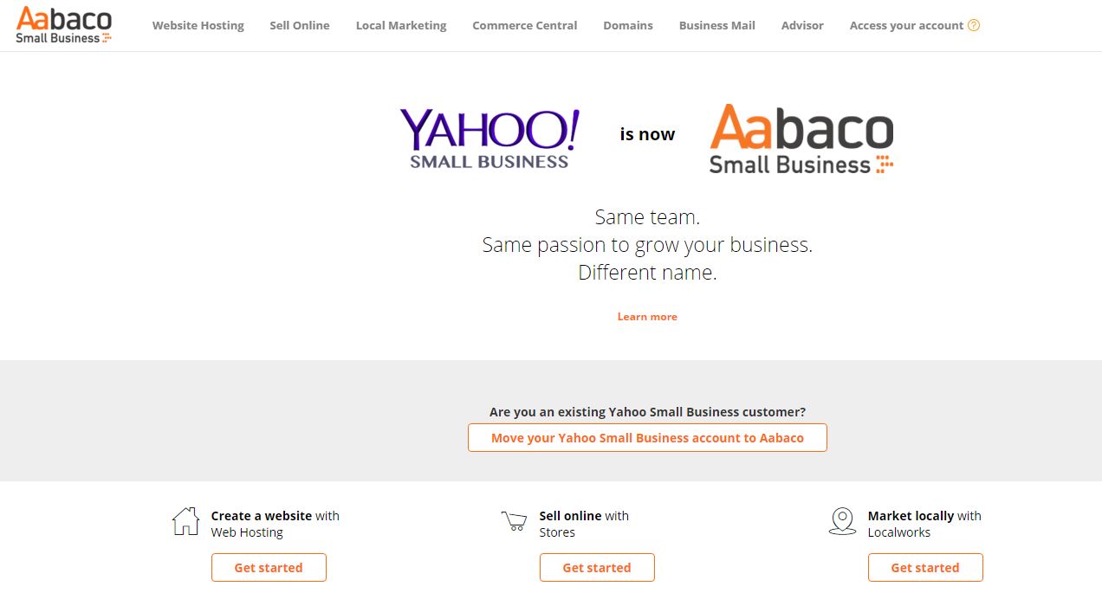The height and width of the screenshot is (593, 1102).
Task: Click the large Aabaco banner logo
Action: [x=801, y=139]
